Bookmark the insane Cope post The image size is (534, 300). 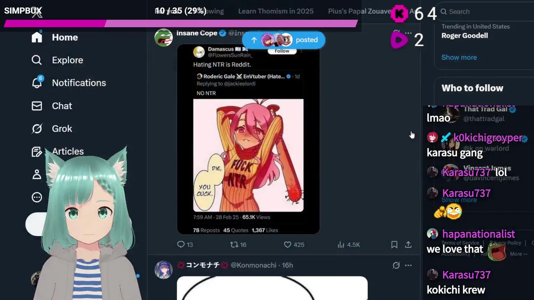coord(394,245)
